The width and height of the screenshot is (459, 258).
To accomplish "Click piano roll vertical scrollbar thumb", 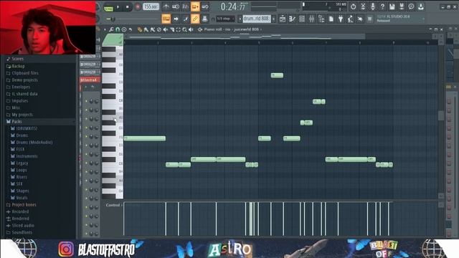I will 441,115.
